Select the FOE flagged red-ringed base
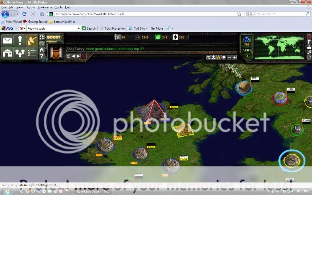The height and width of the screenshot is (266, 312). pos(280,98)
